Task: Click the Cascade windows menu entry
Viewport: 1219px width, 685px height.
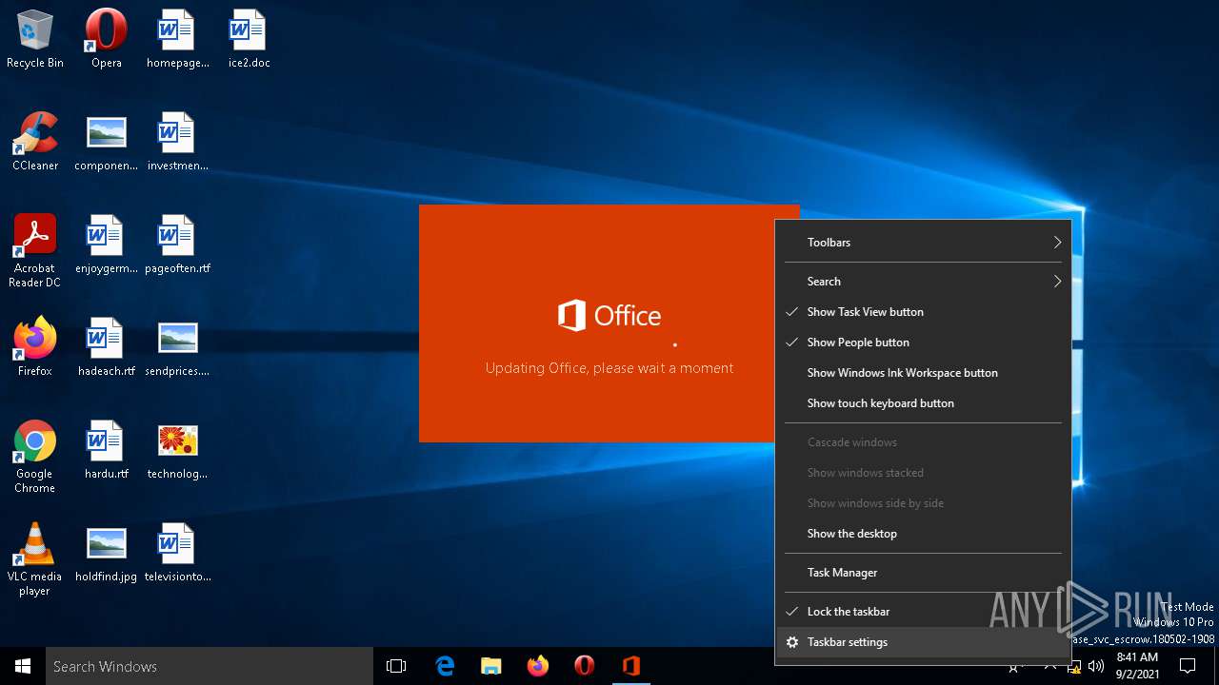Action: (x=923, y=442)
